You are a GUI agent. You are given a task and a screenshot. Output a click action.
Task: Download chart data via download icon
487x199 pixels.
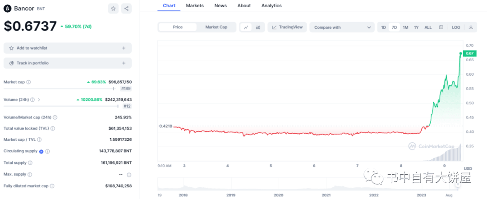coord(471,27)
